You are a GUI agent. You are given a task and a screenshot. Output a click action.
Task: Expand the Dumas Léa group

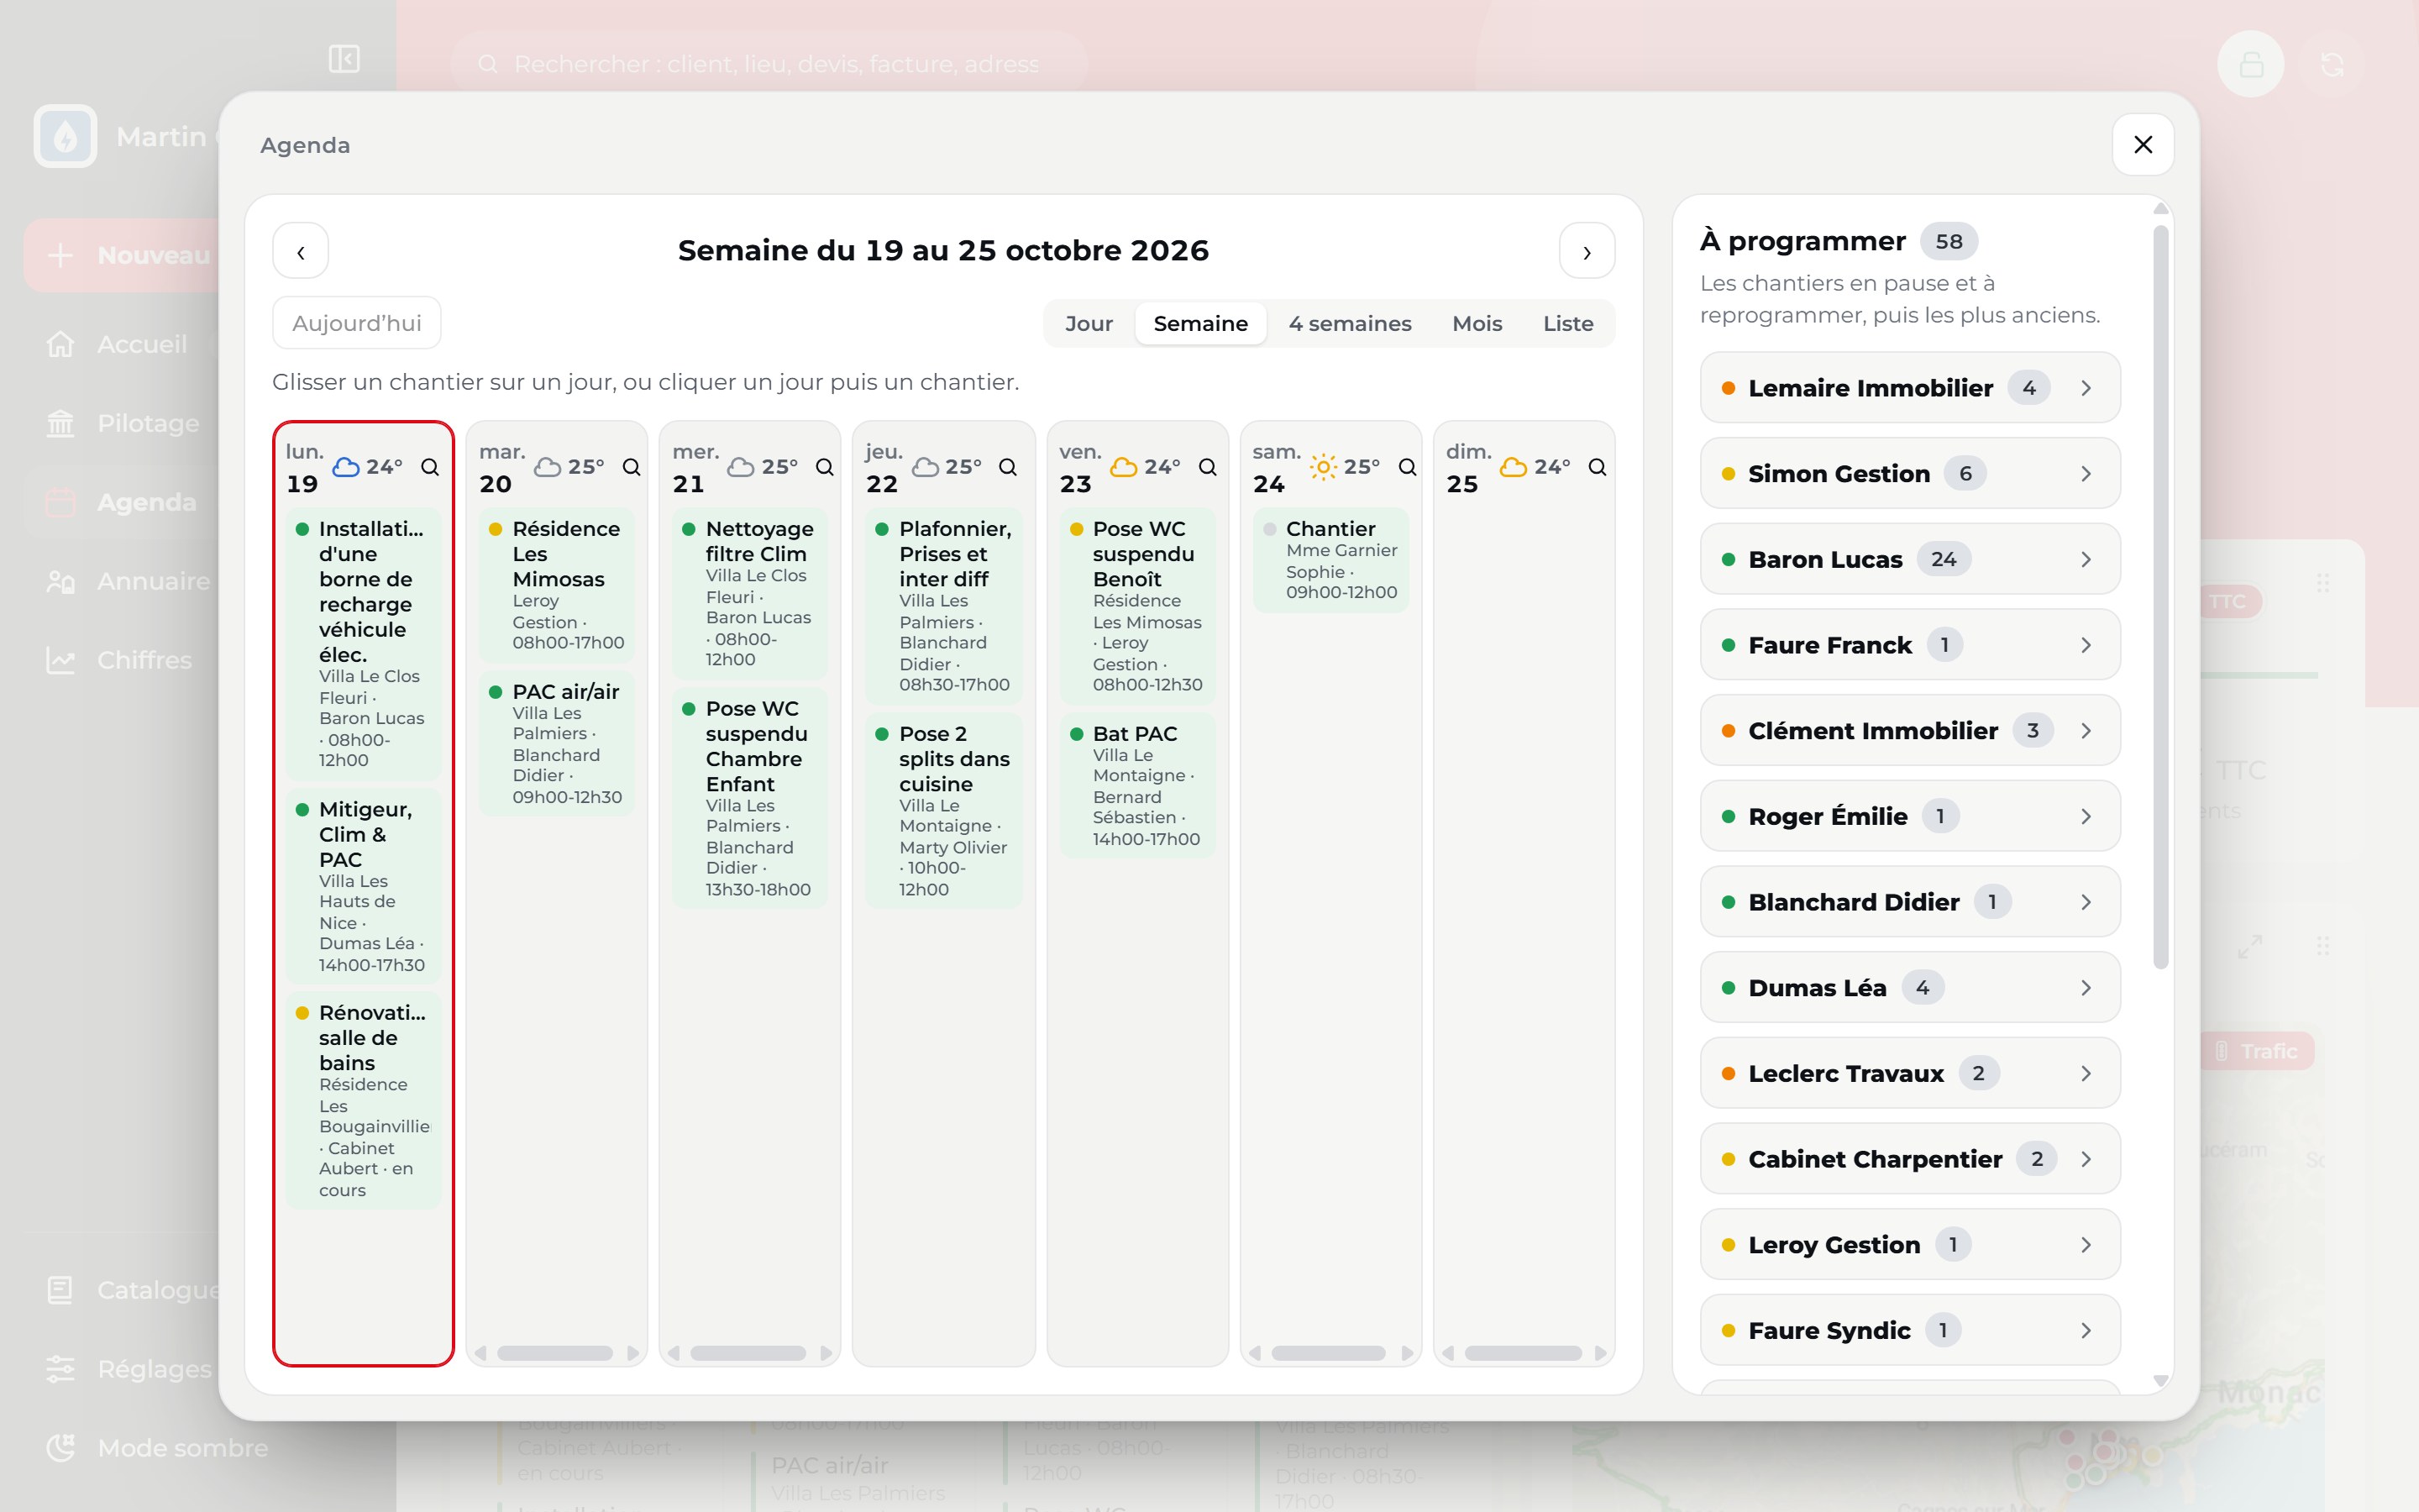[x=1910, y=988]
